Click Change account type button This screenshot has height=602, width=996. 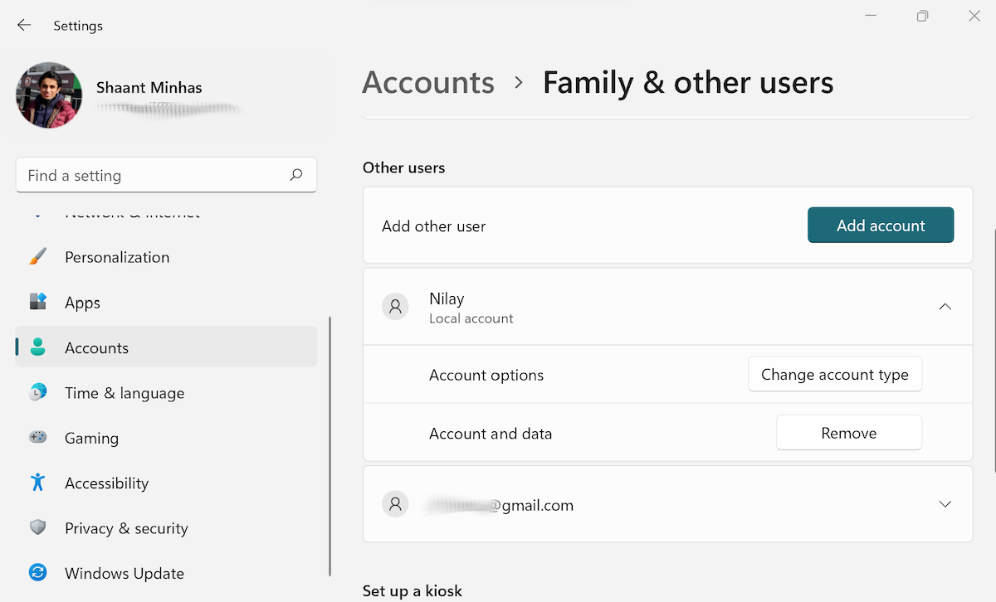(834, 375)
